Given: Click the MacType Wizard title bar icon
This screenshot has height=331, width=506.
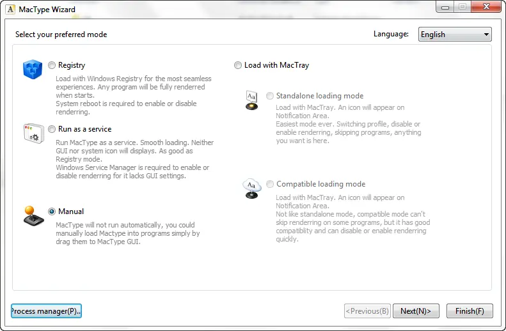Looking at the screenshot, I should click(x=10, y=10).
